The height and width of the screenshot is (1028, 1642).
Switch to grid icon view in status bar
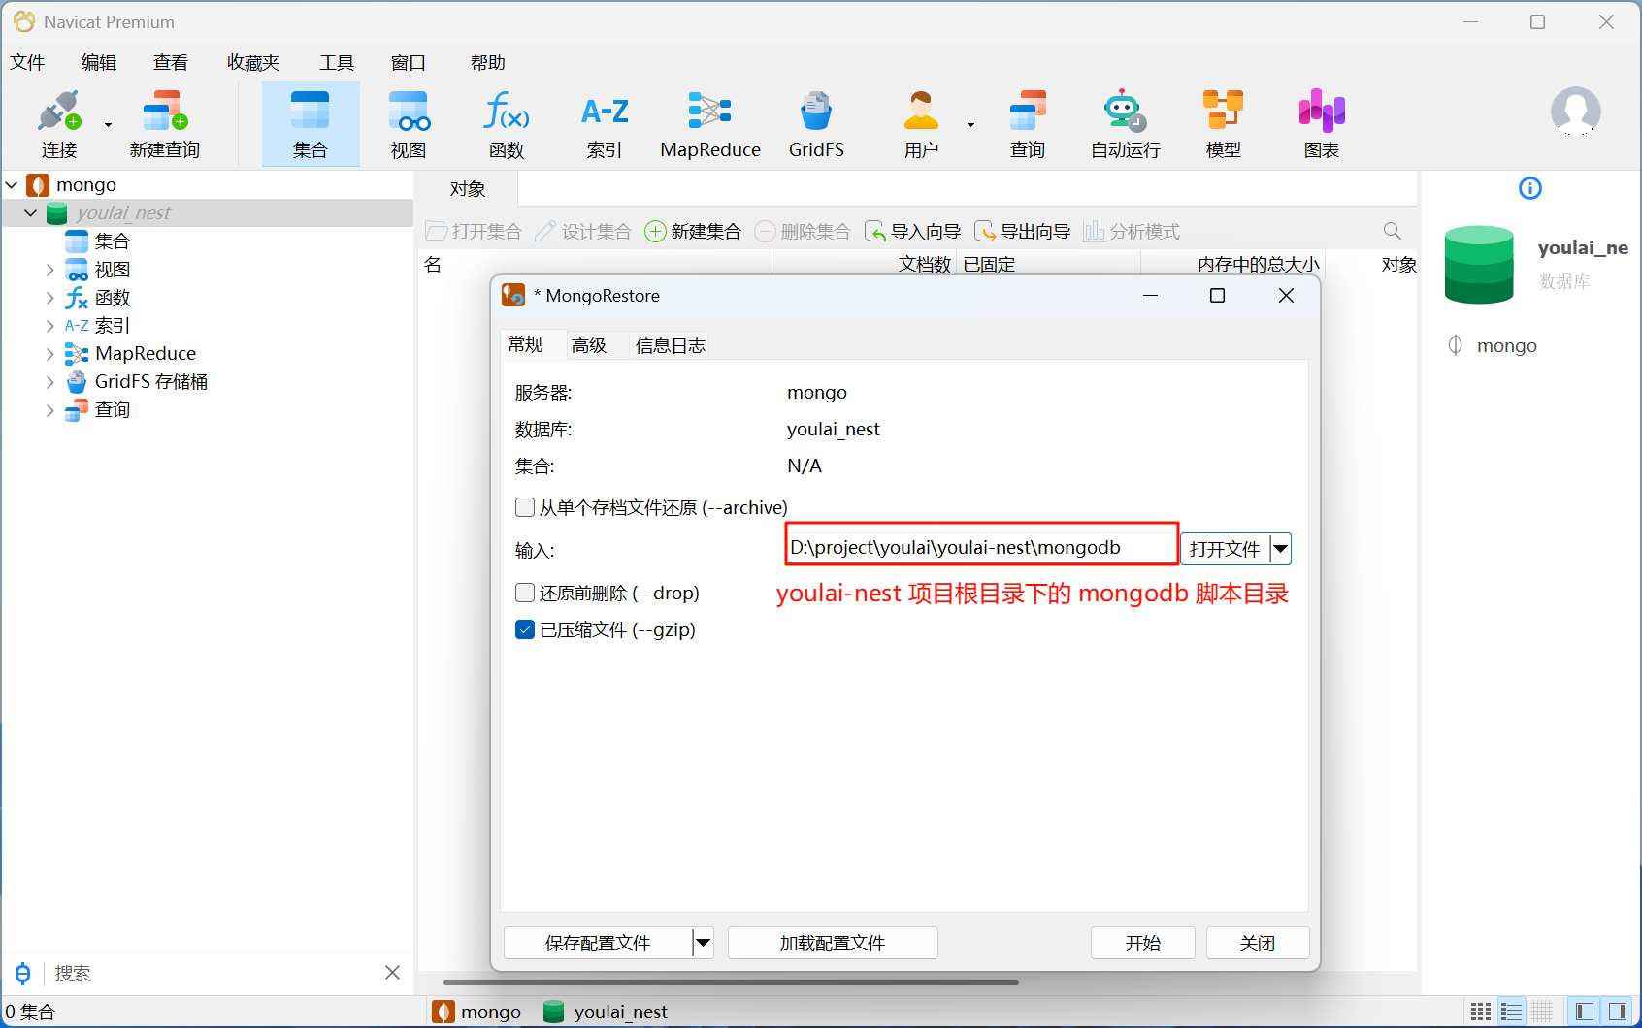click(1481, 1012)
